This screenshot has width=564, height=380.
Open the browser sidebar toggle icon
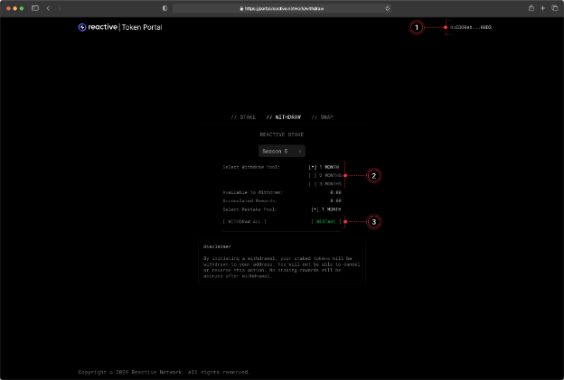tap(35, 8)
